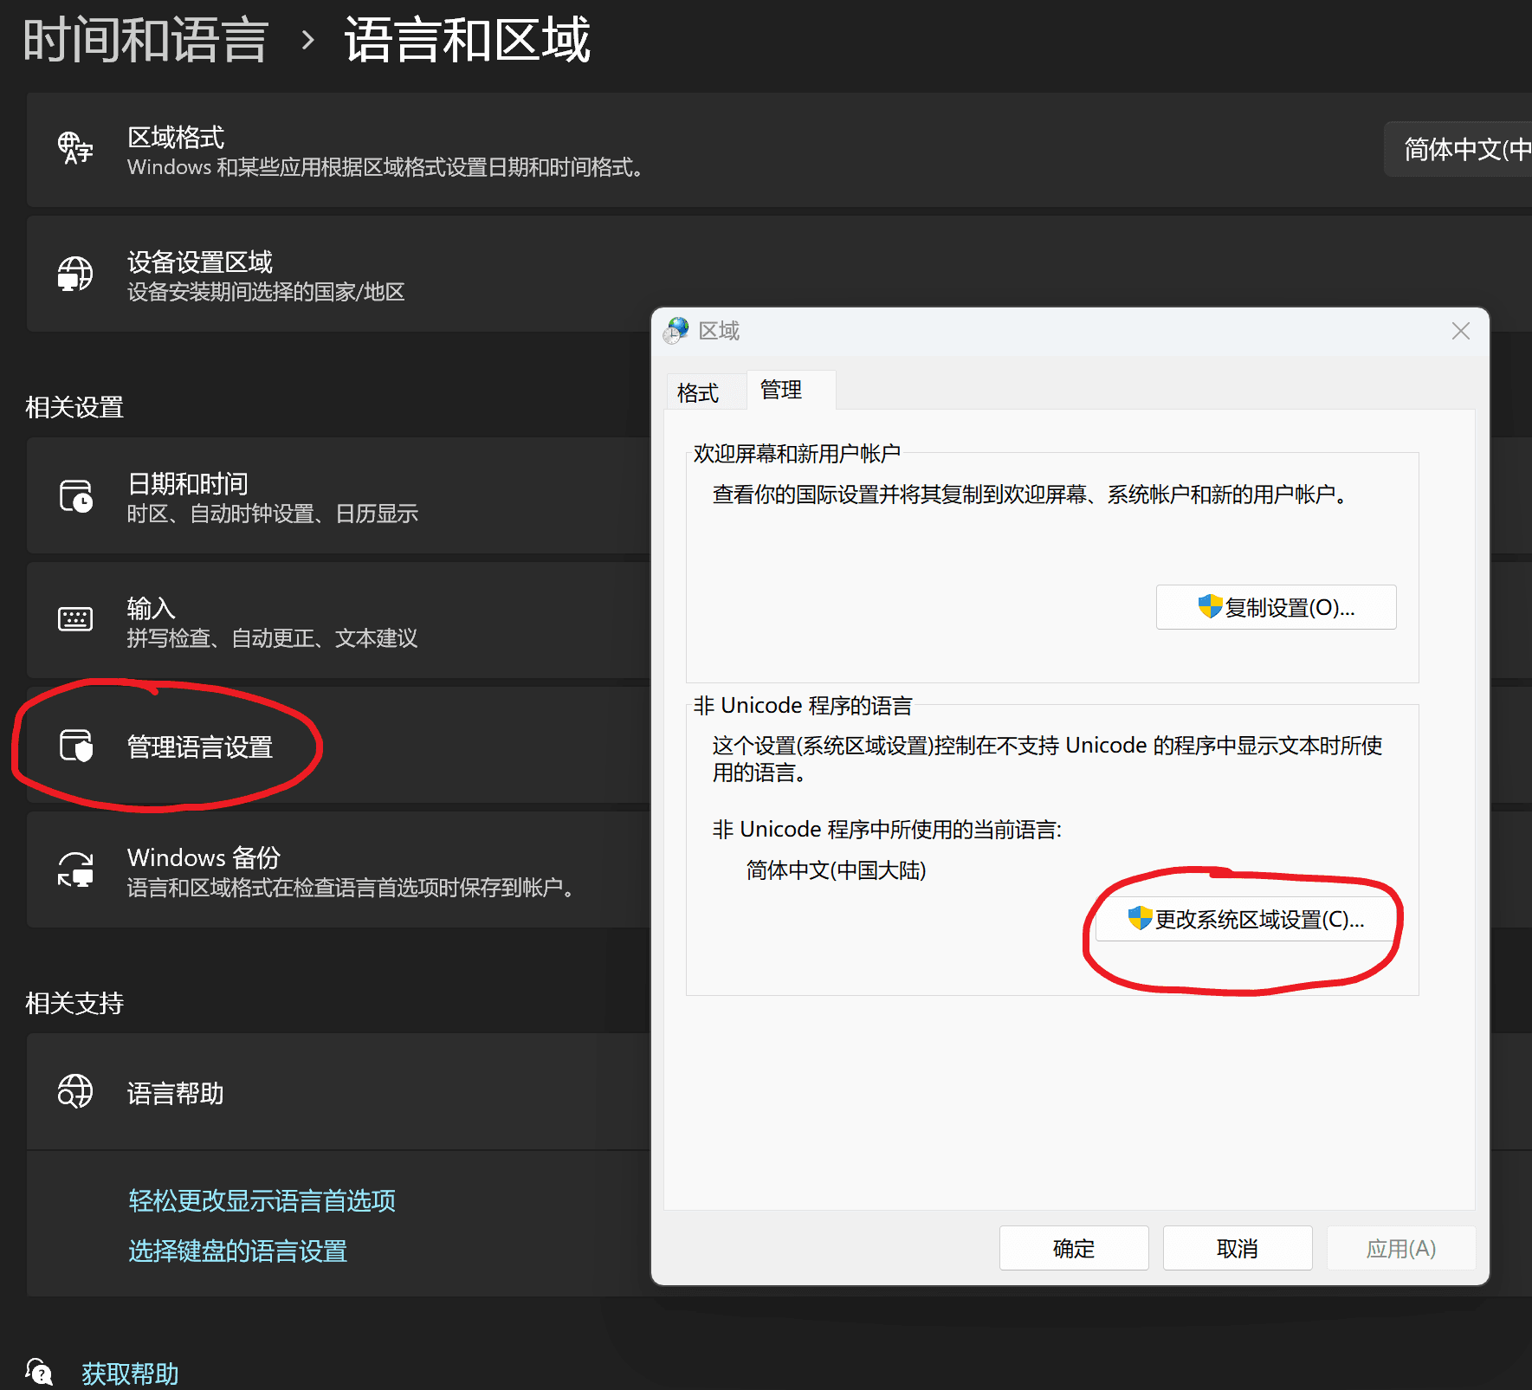
Task: Click the 输入 keyboard icon
Action: [75, 619]
